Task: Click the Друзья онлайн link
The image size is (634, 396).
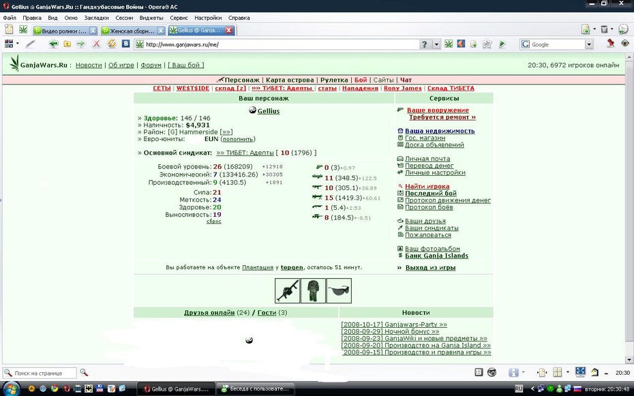Action: pos(209,312)
